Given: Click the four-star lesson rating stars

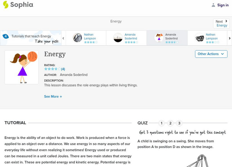Looking at the screenshot, I should (x=52, y=69).
